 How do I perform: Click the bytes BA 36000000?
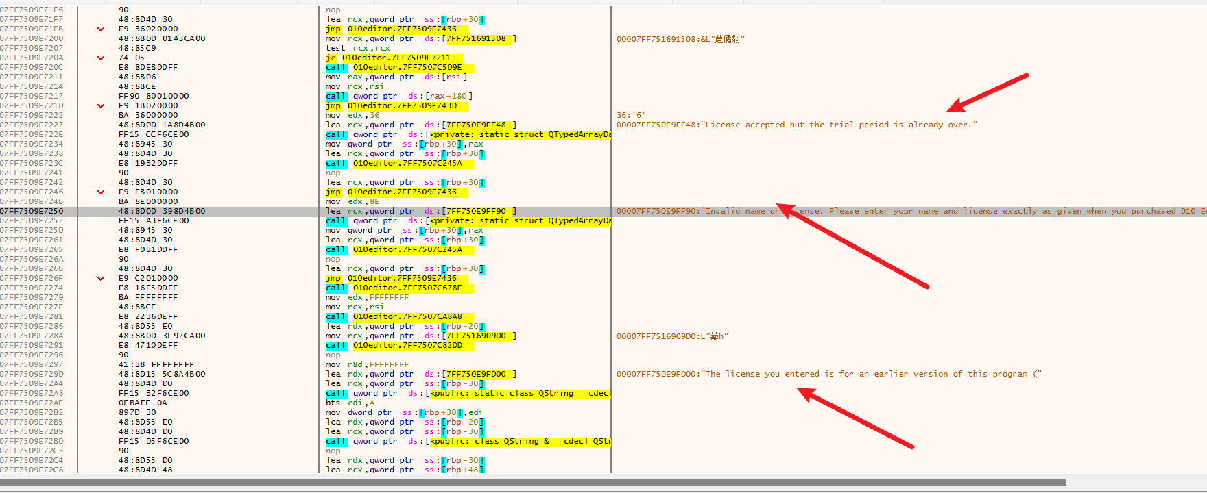click(x=148, y=116)
